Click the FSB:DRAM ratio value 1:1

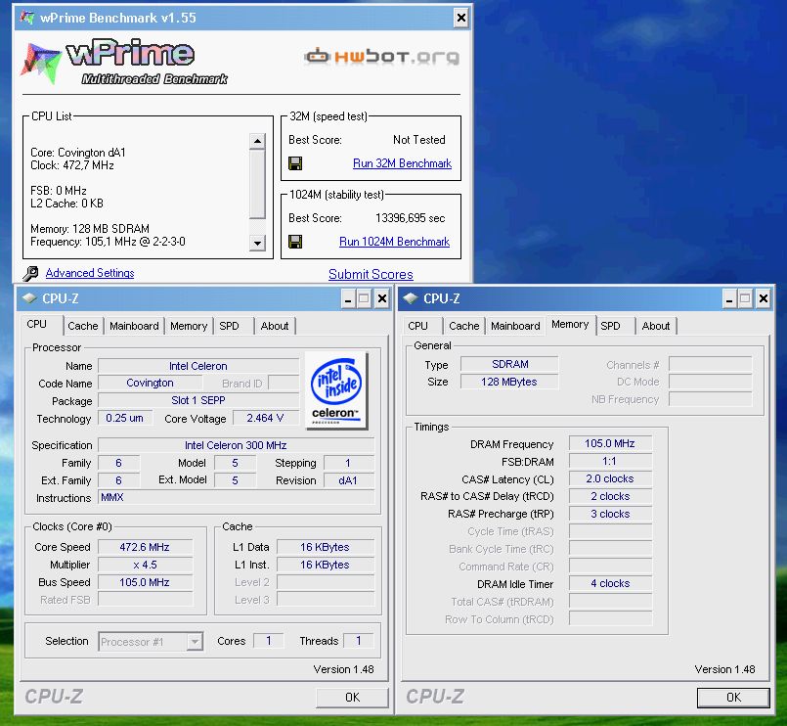tap(610, 461)
